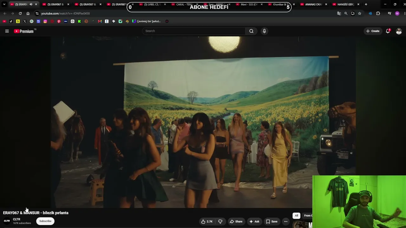Go to YouTube Premium home logo
The width and height of the screenshot is (406, 228).
25,31
